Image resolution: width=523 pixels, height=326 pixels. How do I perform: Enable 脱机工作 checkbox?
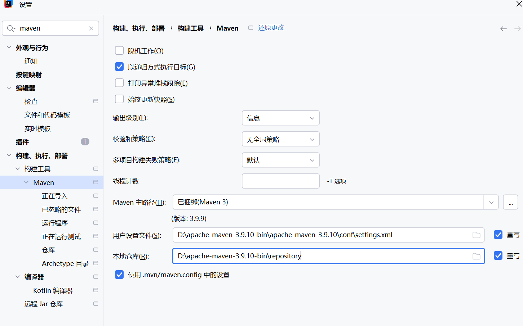[119, 50]
